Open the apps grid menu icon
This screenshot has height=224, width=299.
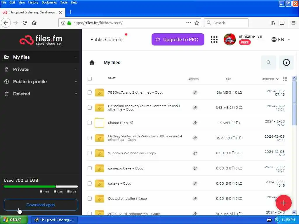click(214, 39)
